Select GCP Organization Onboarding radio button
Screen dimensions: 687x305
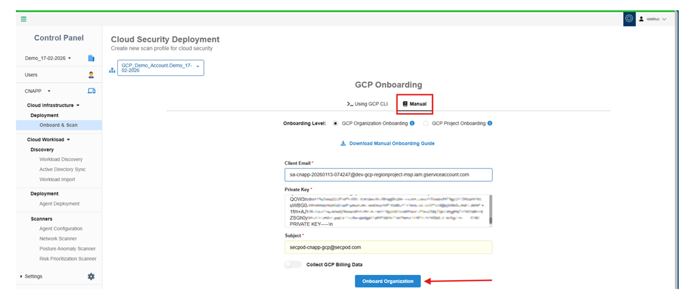click(x=335, y=123)
